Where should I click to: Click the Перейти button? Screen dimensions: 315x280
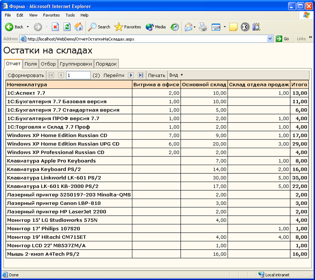[x=114, y=75]
